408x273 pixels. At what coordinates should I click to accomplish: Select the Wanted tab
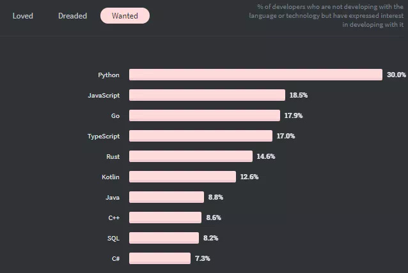[x=125, y=16]
